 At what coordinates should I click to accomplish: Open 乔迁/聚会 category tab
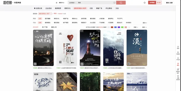109,8
